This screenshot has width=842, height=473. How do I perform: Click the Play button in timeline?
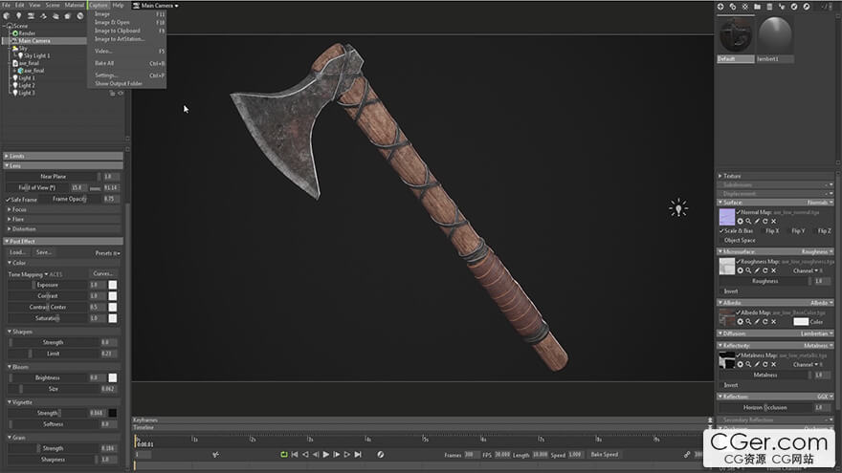coord(326,455)
